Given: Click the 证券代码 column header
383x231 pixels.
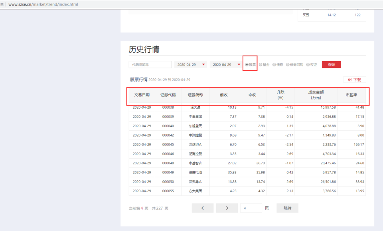Looking at the screenshot, I should click(x=168, y=95).
